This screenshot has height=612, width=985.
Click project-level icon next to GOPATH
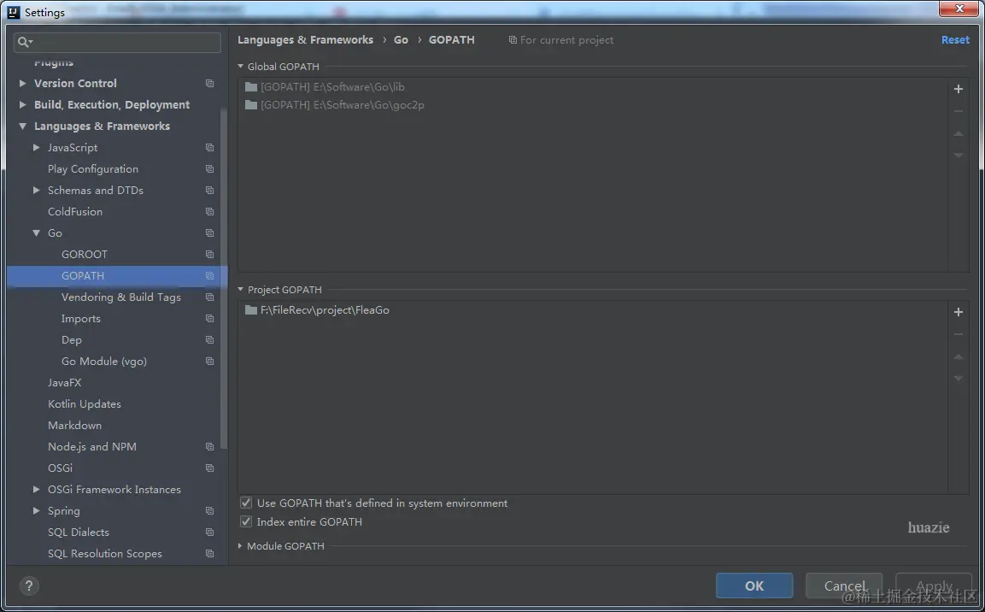210,276
